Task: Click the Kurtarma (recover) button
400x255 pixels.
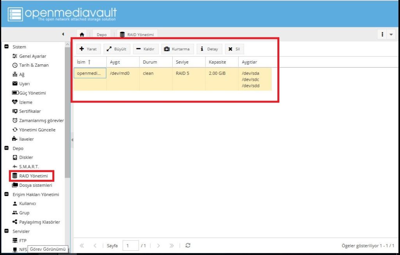Action: pyautogui.click(x=177, y=49)
